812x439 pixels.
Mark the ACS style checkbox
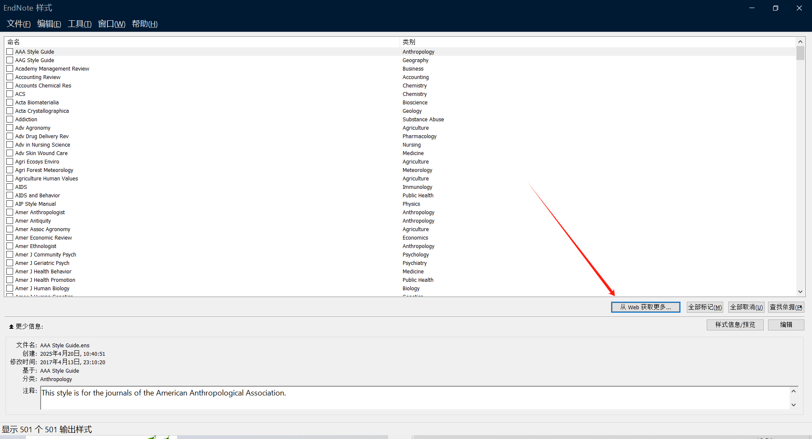point(10,94)
